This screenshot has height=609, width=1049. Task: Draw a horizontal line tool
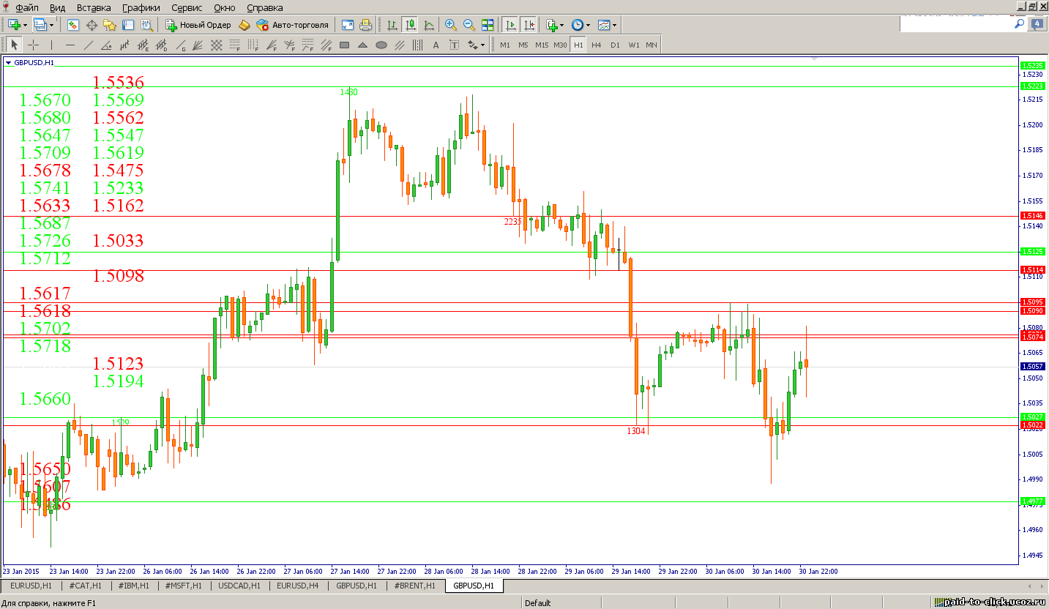(x=70, y=45)
